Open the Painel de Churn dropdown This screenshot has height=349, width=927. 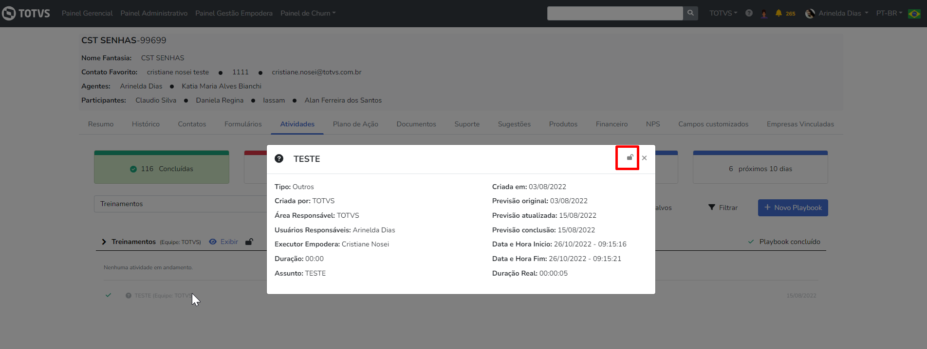click(308, 13)
